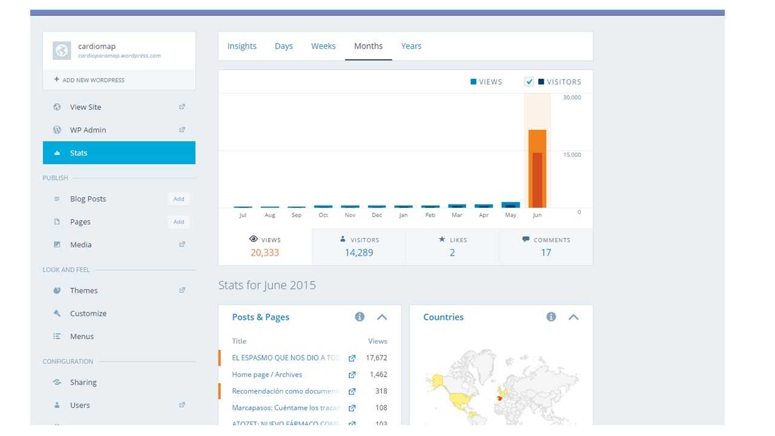Screen dimensions: 775x436
Task: Toggle the Visitors checkbox in chart legend
Action: 529,82
